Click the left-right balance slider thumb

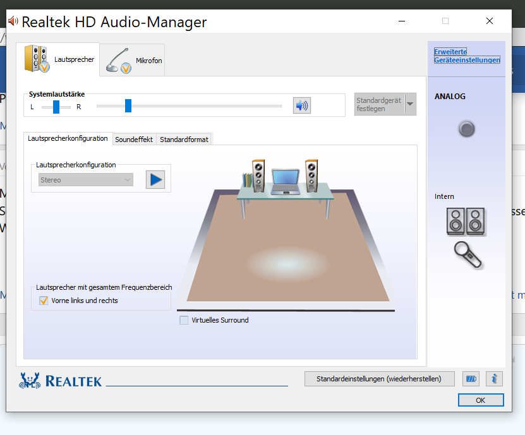[x=56, y=107]
